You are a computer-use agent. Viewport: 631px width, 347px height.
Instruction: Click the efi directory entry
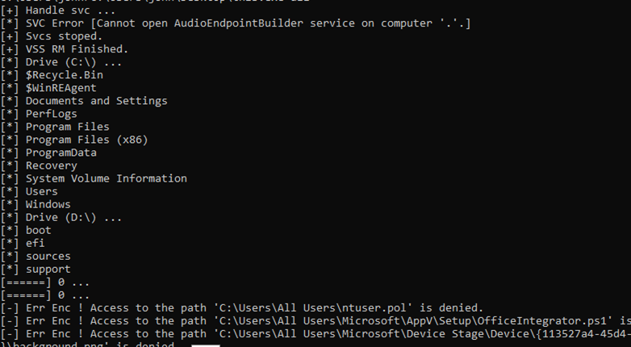(x=35, y=243)
